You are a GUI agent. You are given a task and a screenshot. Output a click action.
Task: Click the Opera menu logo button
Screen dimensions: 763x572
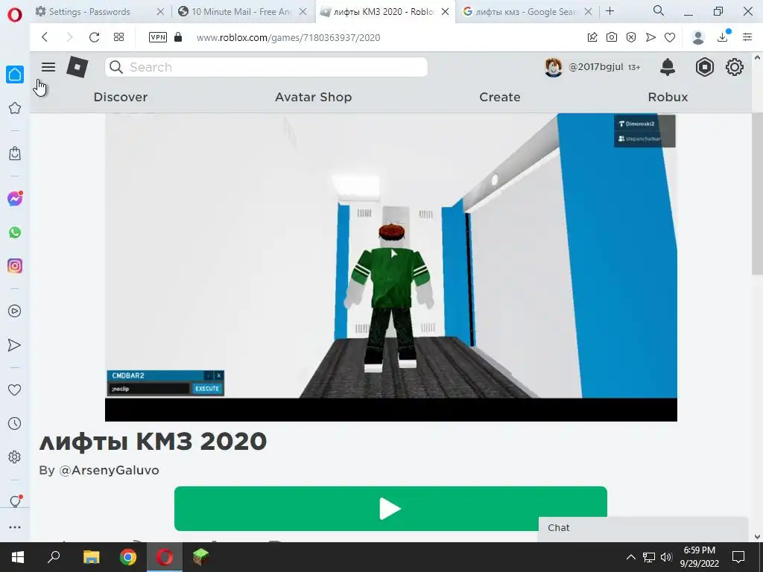click(x=15, y=15)
